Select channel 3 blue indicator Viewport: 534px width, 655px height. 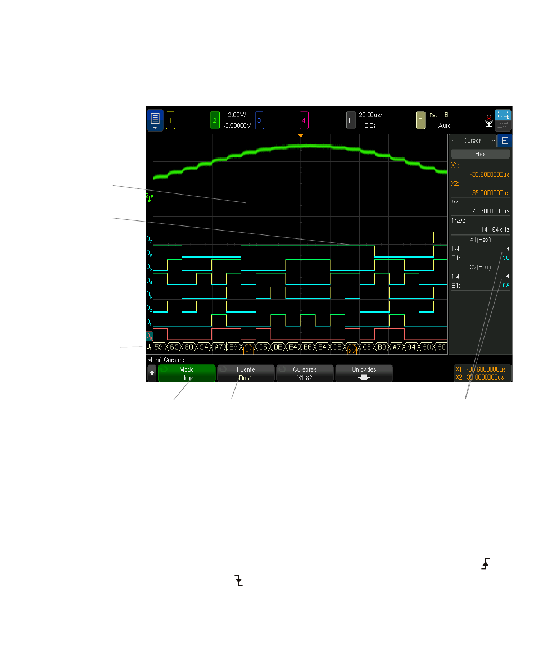pos(259,120)
